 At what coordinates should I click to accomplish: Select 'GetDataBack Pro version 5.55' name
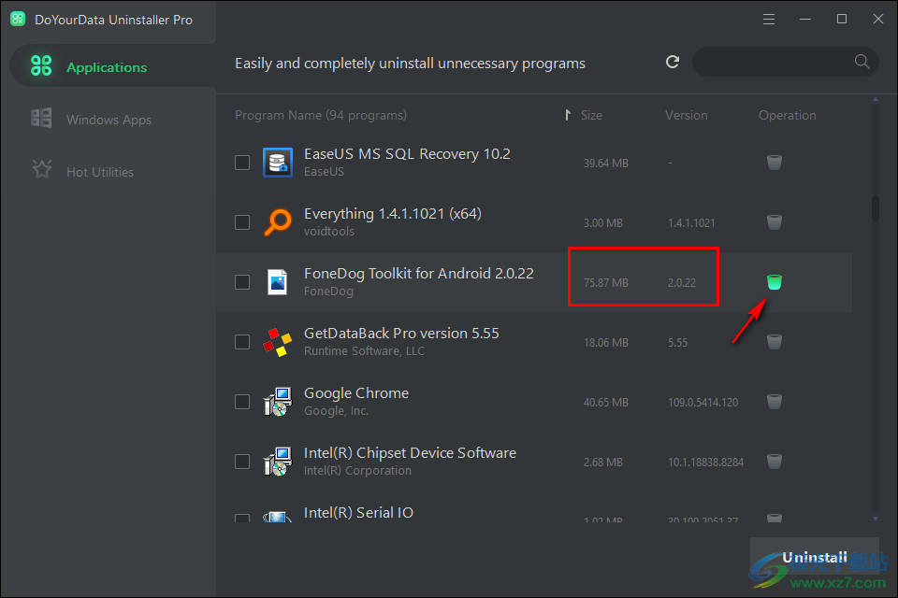click(401, 333)
